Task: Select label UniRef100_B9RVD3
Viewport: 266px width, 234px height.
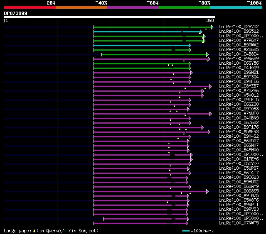Action: coord(239,210)
